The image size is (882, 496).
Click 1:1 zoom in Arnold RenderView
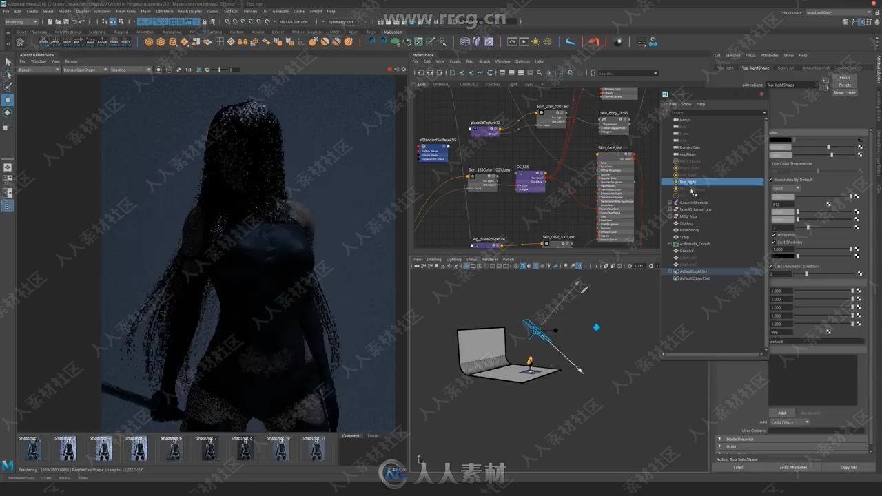point(189,70)
